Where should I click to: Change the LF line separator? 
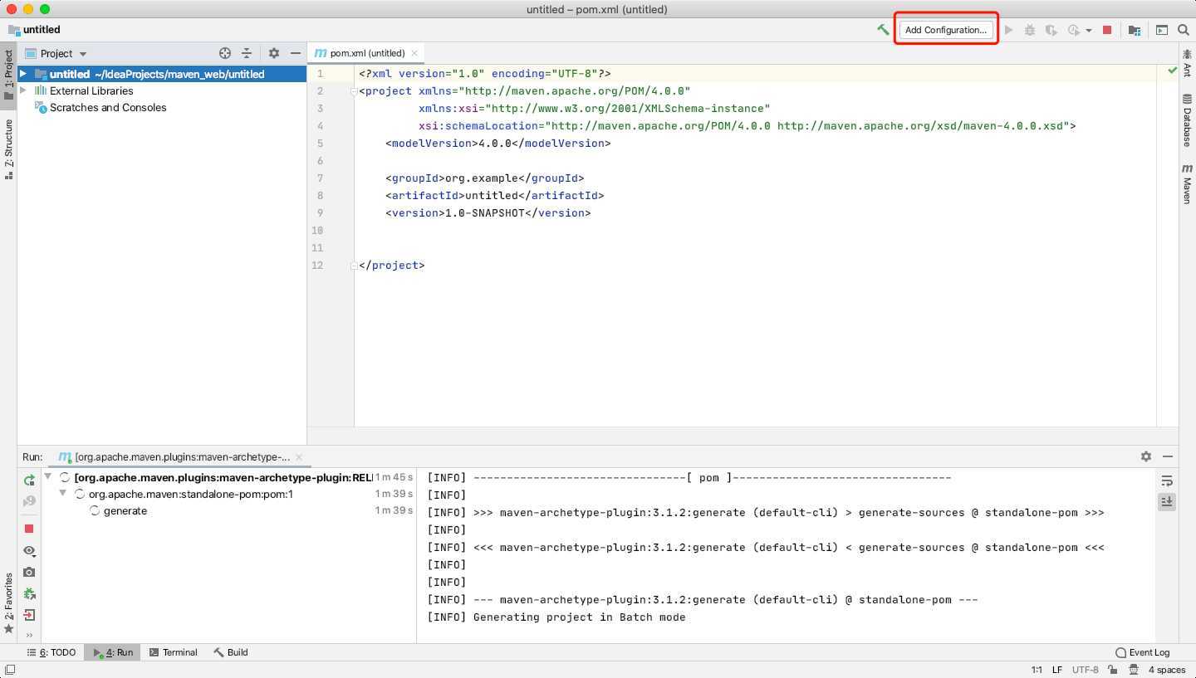point(1057,670)
